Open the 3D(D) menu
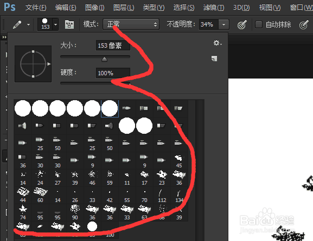Image resolution: width=313 pixels, height=241 pixels. click(x=241, y=8)
